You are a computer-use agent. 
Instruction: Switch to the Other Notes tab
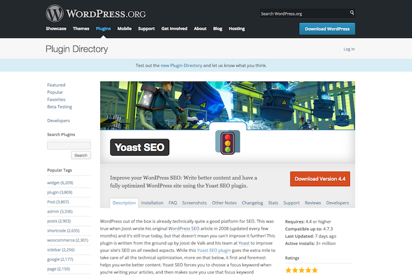pos(224,203)
